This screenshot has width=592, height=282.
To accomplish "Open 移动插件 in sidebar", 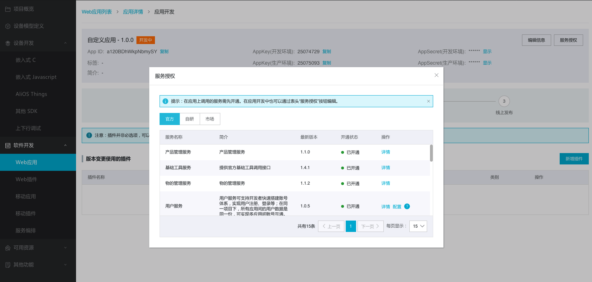I will (38, 213).
